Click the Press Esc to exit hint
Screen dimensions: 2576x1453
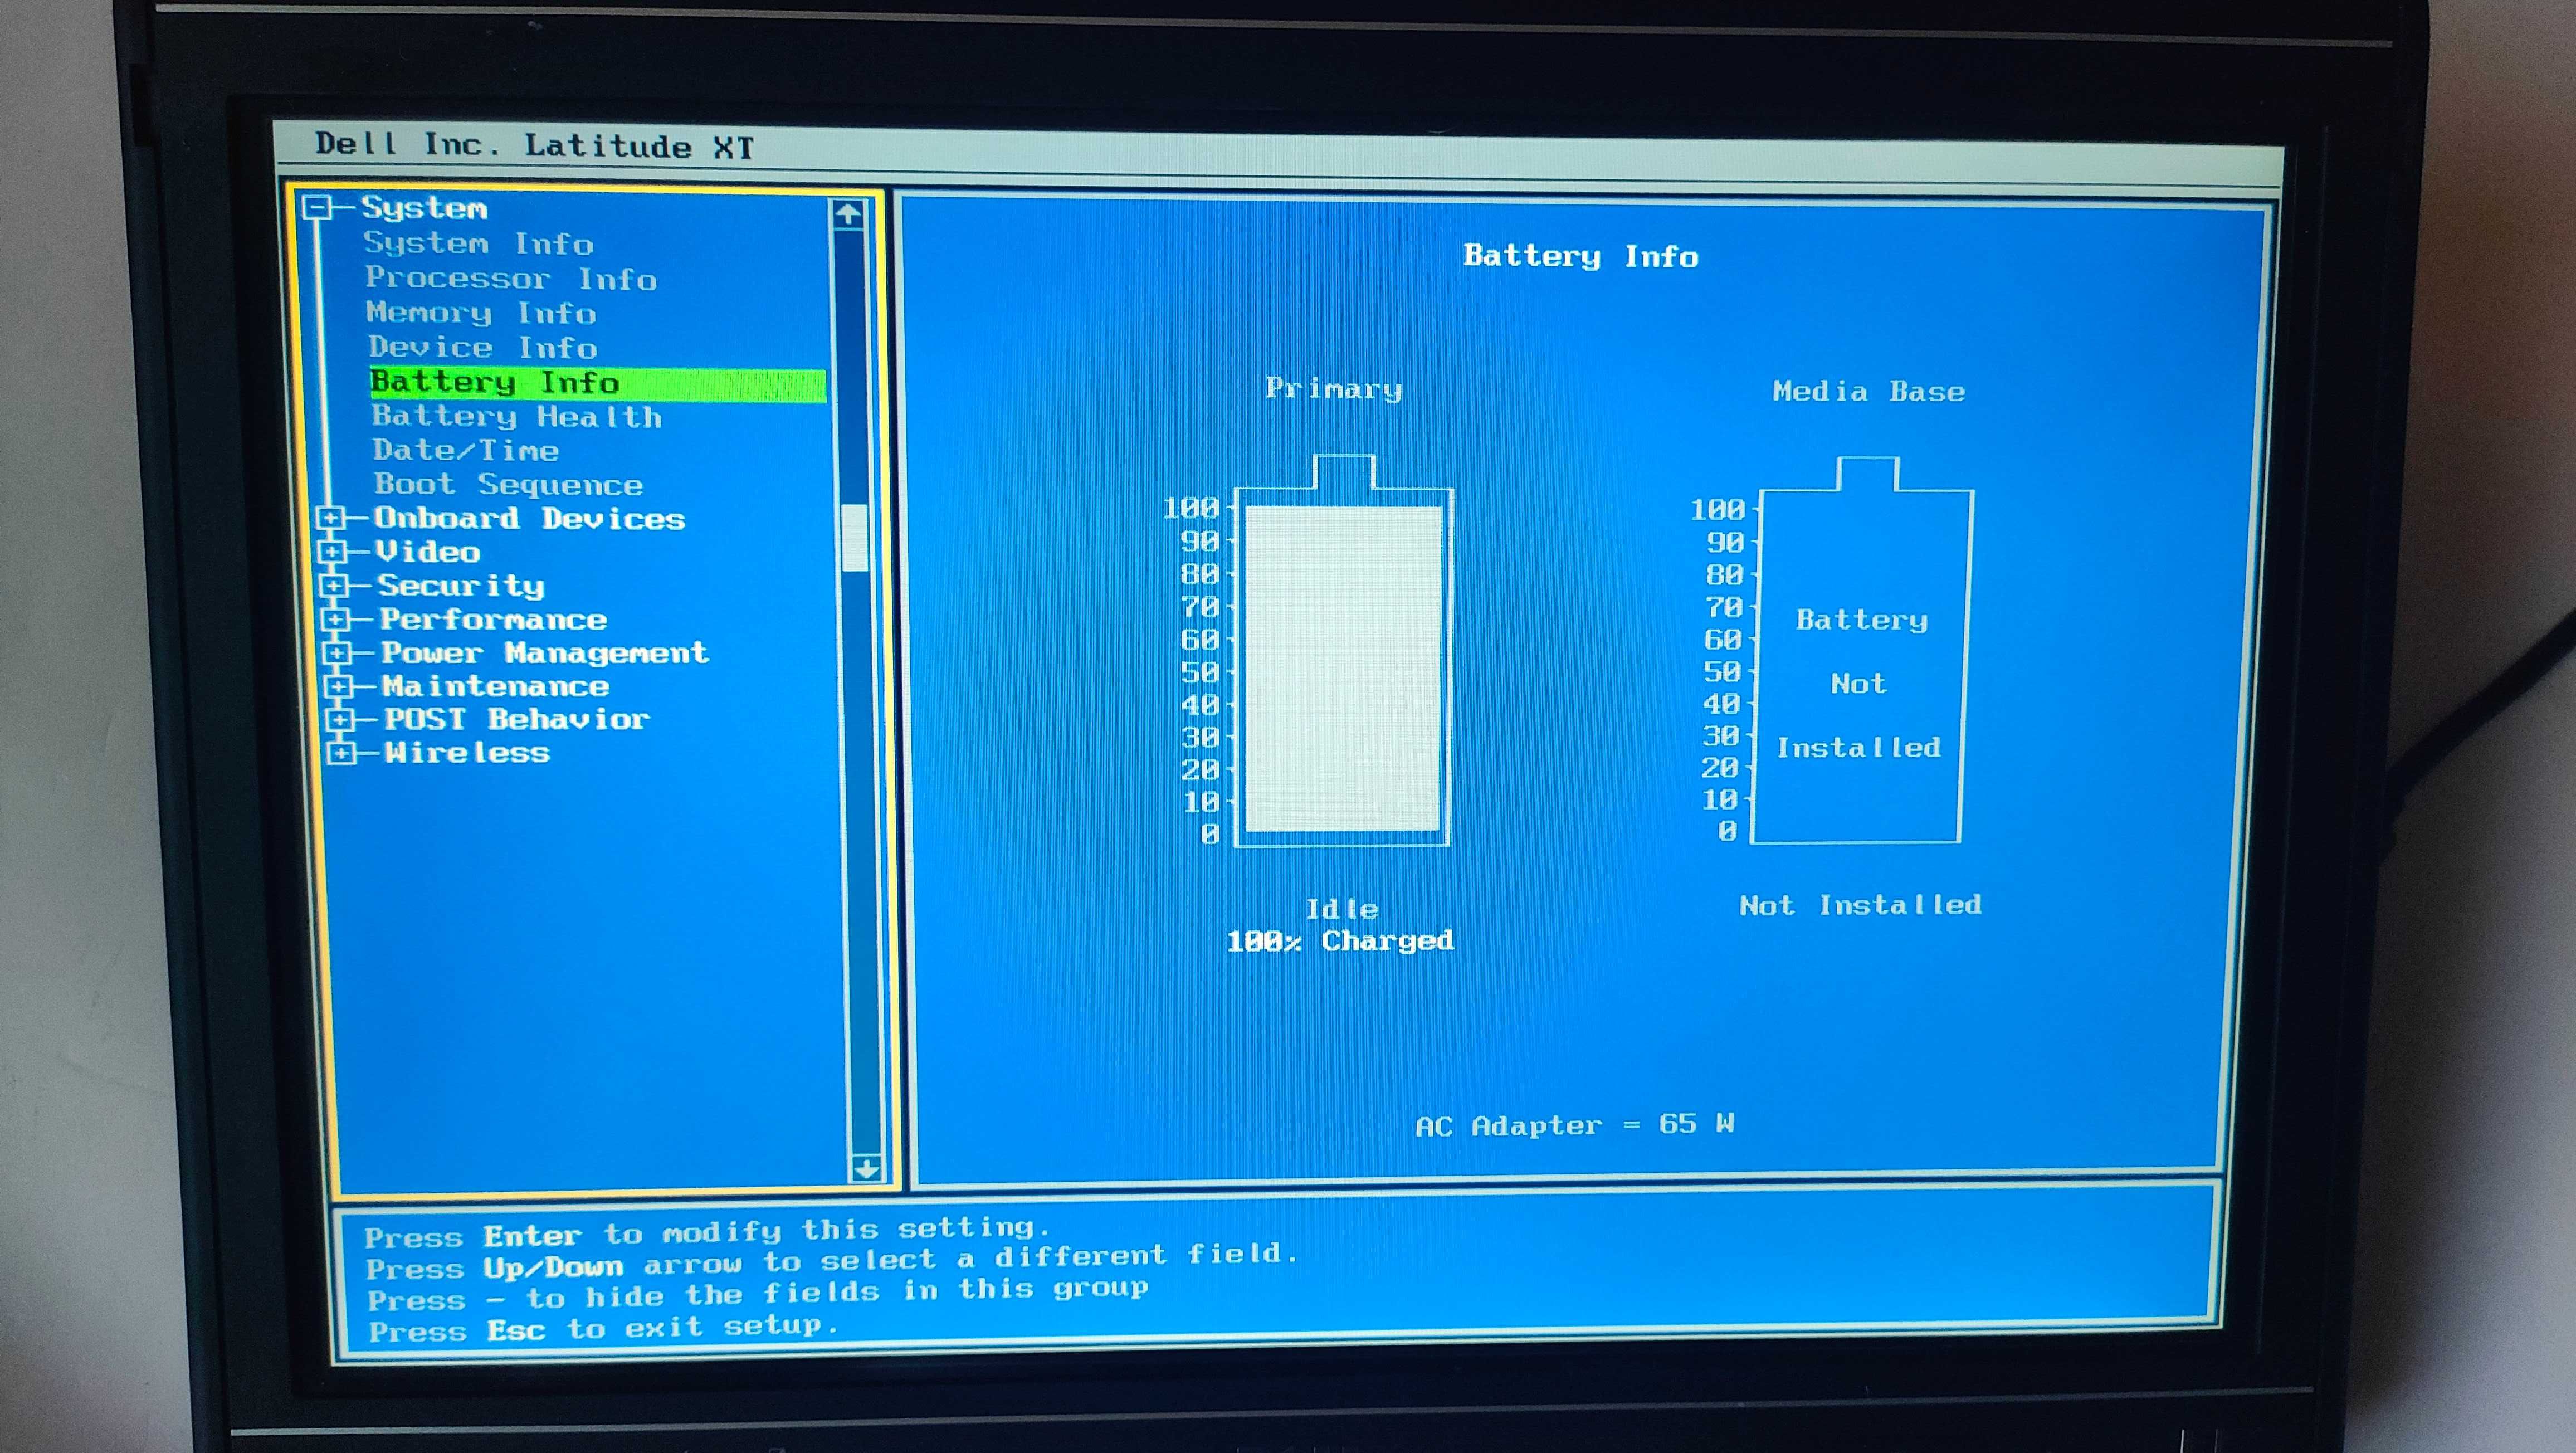tap(603, 1329)
